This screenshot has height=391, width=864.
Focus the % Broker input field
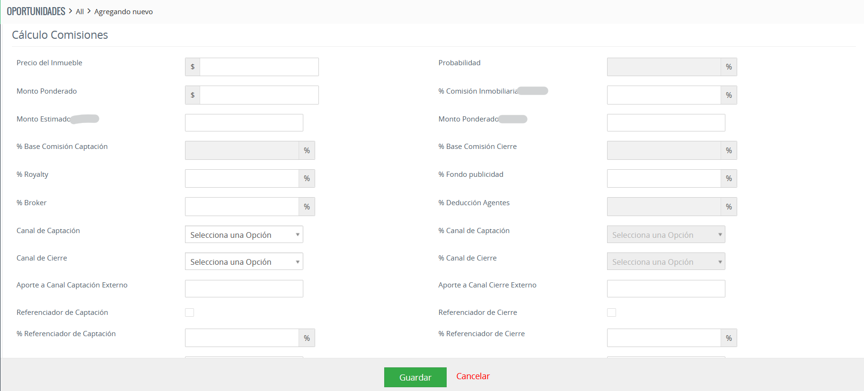click(x=242, y=207)
